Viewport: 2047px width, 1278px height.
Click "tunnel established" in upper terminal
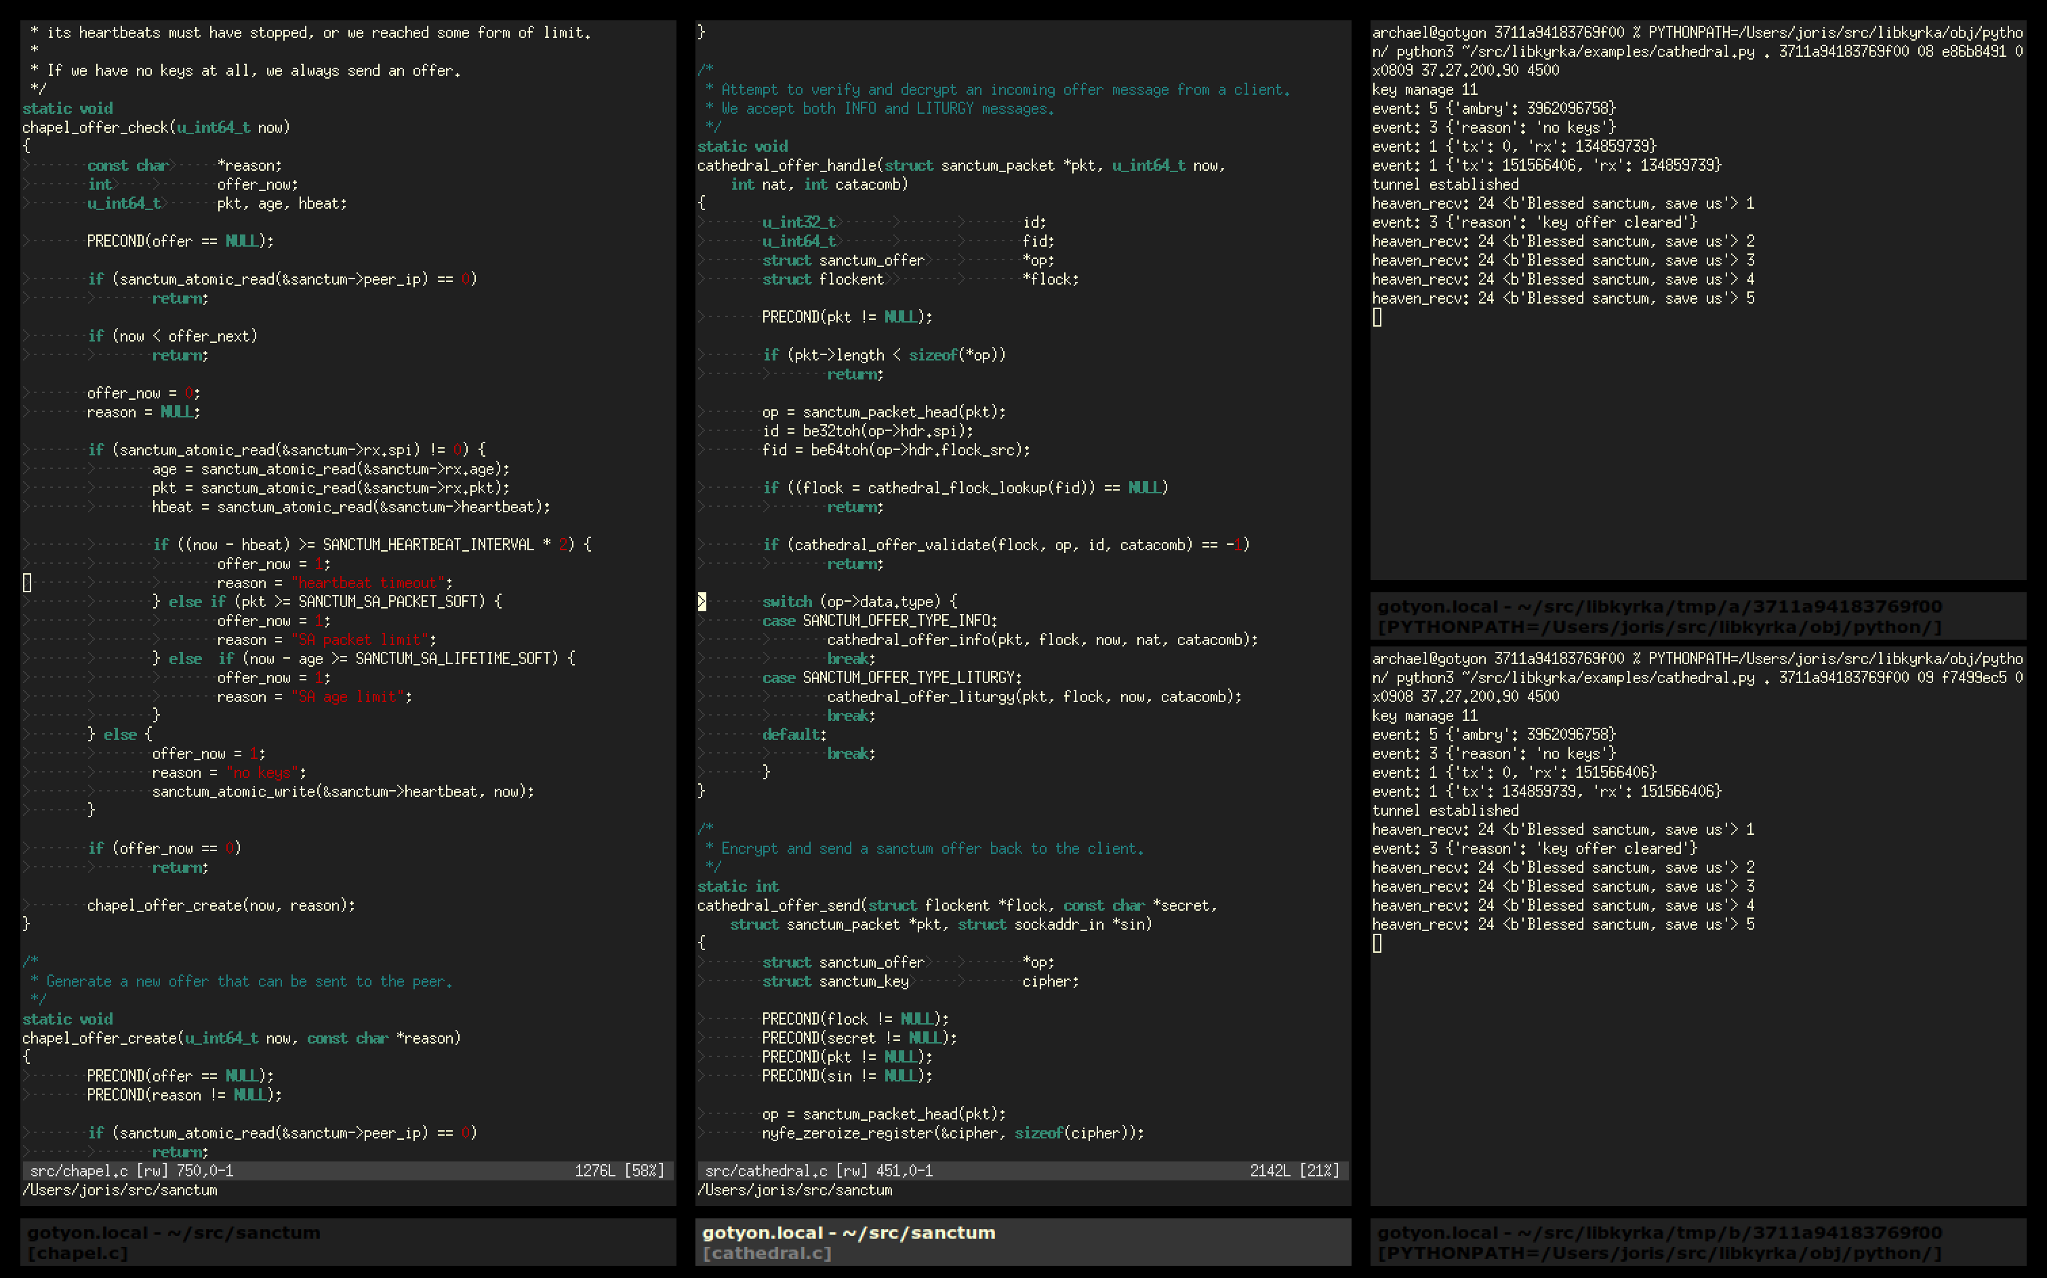(1444, 184)
